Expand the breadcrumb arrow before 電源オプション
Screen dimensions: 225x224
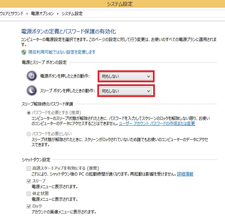(27, 14)
